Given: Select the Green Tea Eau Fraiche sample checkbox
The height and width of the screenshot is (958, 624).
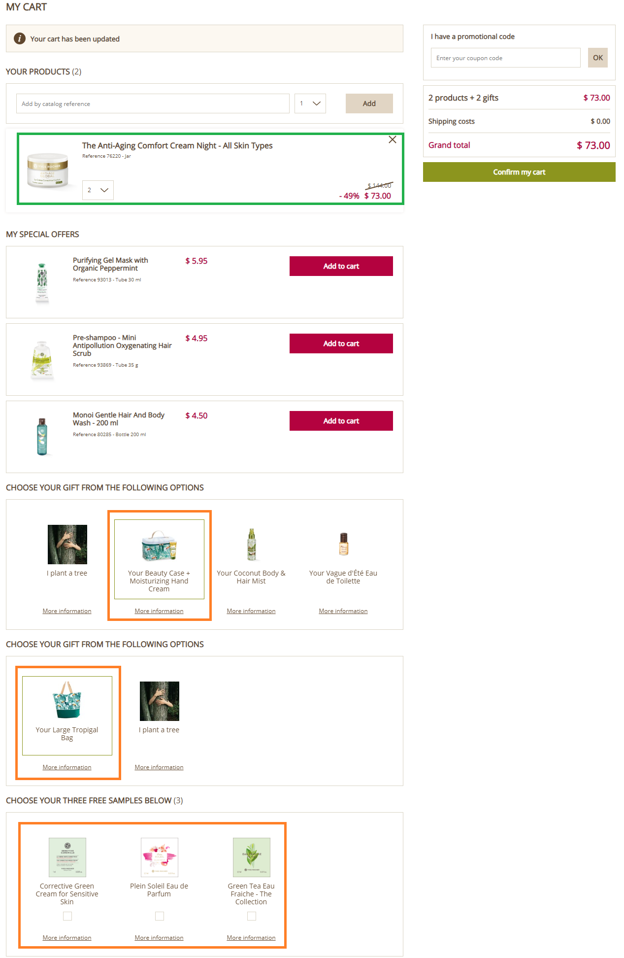Looking at the screenshot, I should pos(252,916).
